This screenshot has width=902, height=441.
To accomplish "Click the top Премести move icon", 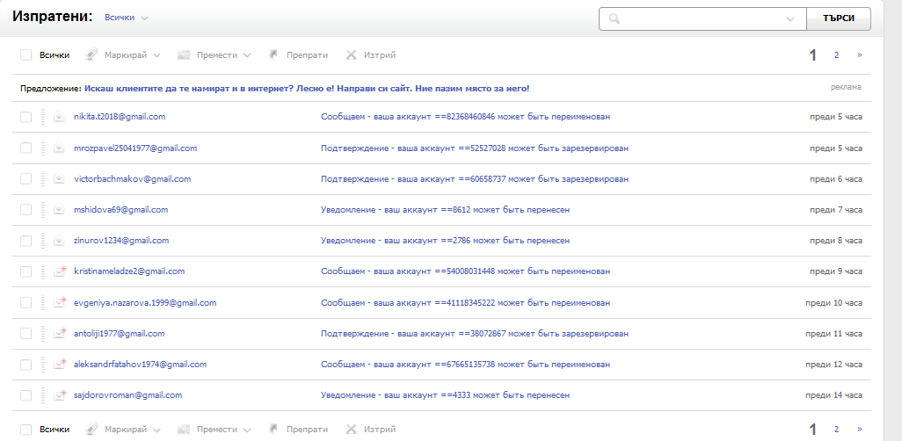I will (x=184, y=55).
